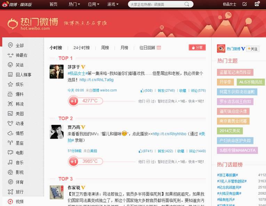Click the 作家说 username
266x206 pixels.
74,188
